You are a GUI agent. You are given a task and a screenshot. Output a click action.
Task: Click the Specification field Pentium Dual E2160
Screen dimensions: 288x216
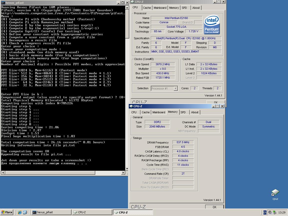(186, 38)
